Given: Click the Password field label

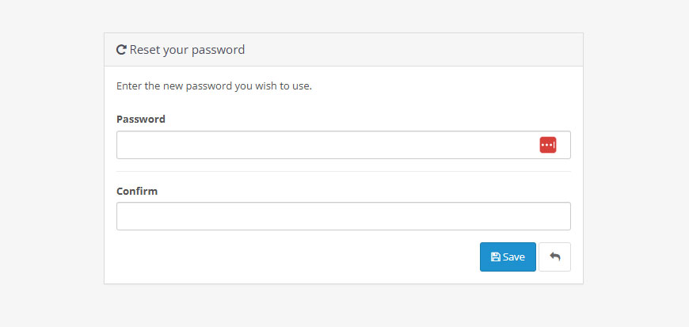Looking at the screenshot, I should pos(141,119).
